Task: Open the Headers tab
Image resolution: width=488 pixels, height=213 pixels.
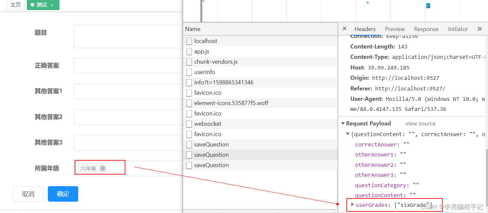Action: click(365, 29)
